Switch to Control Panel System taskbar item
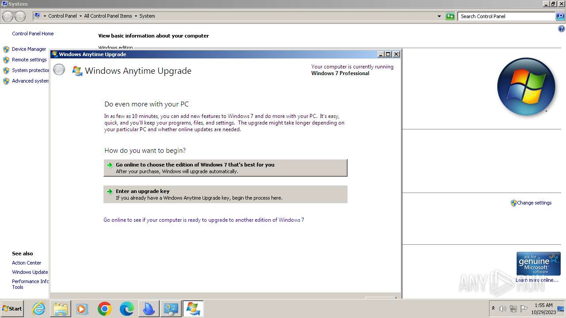The width and height of the screenshot is (566, 318). pos(171,309)
